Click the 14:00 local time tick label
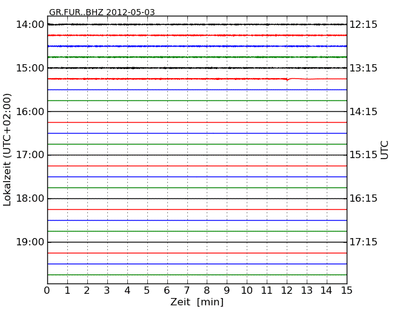Image resolution: width=394 pixels, height=315 pixels. [x=30, y=25]
